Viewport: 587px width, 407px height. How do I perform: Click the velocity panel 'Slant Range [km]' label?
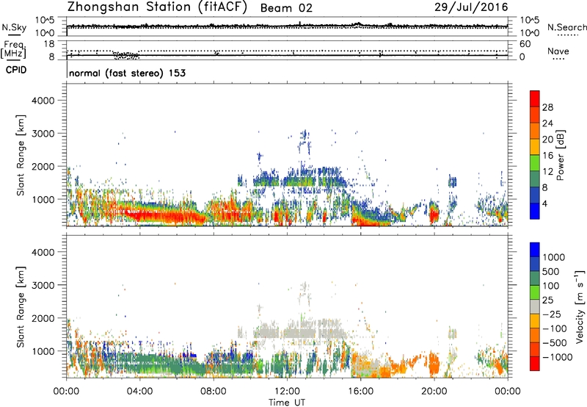21,307
